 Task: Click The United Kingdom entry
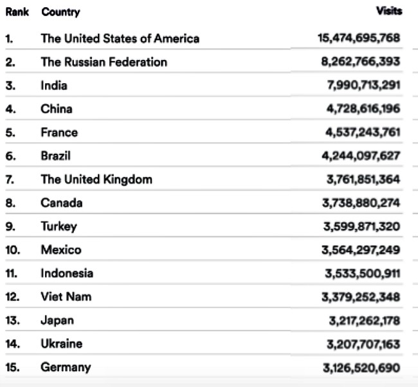[96, 180]
